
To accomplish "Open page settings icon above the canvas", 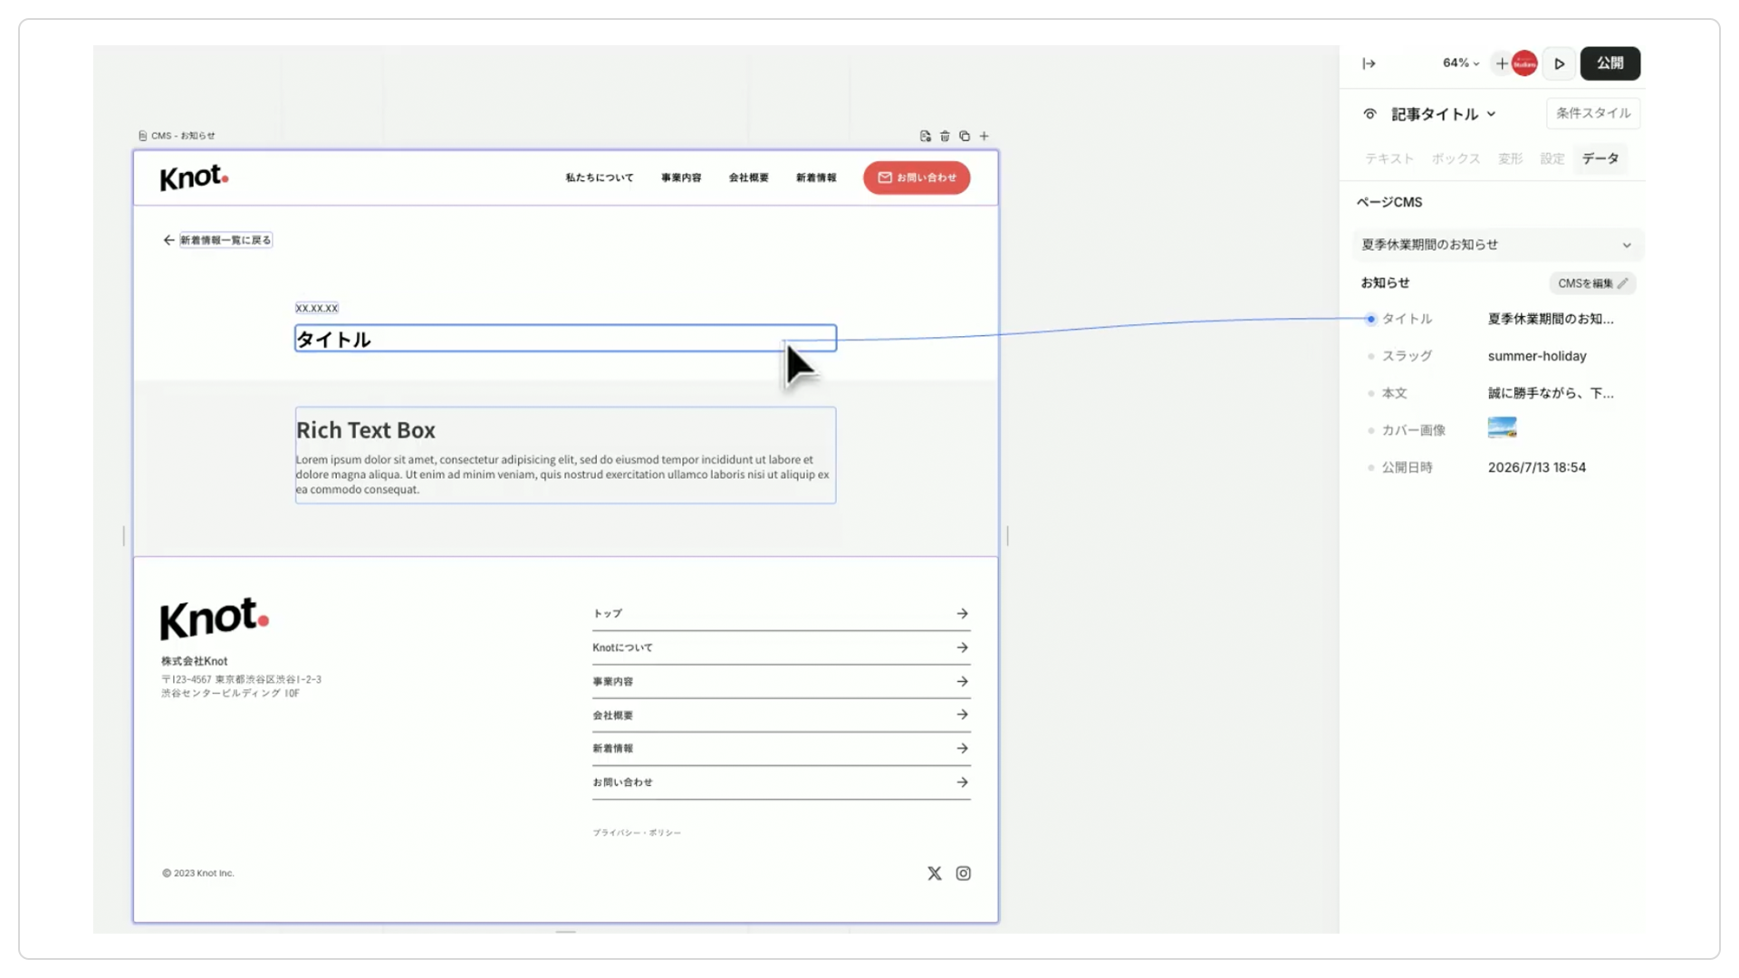I will [925, 136].
